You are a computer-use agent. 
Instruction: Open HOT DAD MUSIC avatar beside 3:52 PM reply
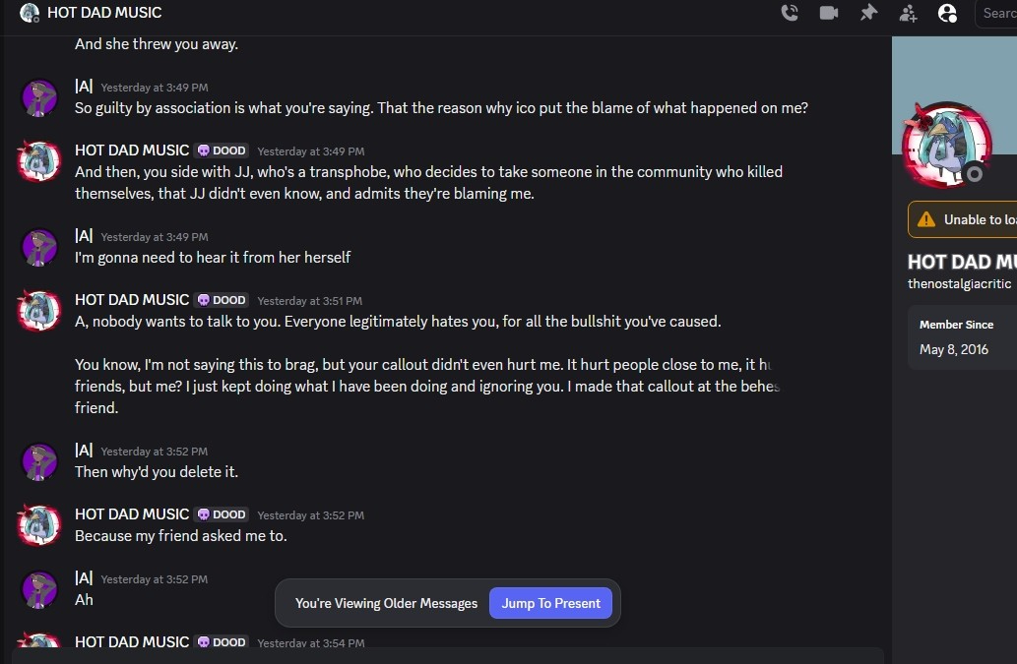(x=40, y=524)
